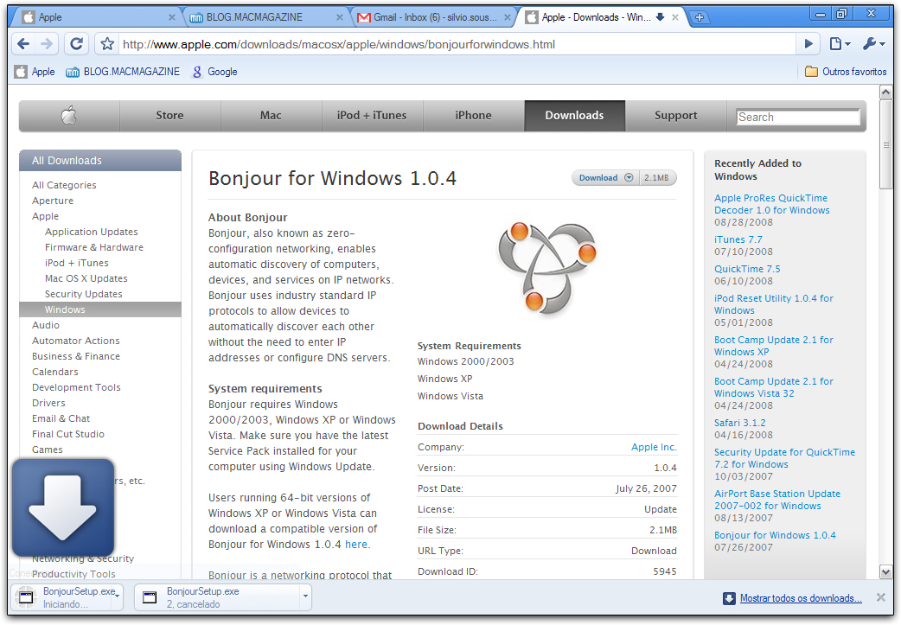This screenshot has width=901, height=625.
Task: Click the download icon beside Mostrar todos
Action: tap(729, 598)
